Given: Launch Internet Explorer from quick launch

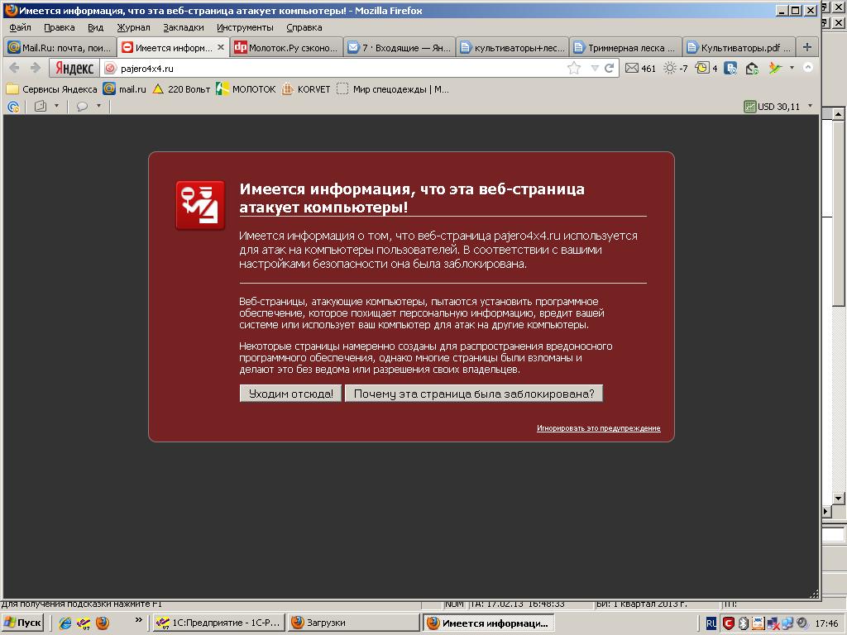Looking at the screenshot, I should [65, 623].
